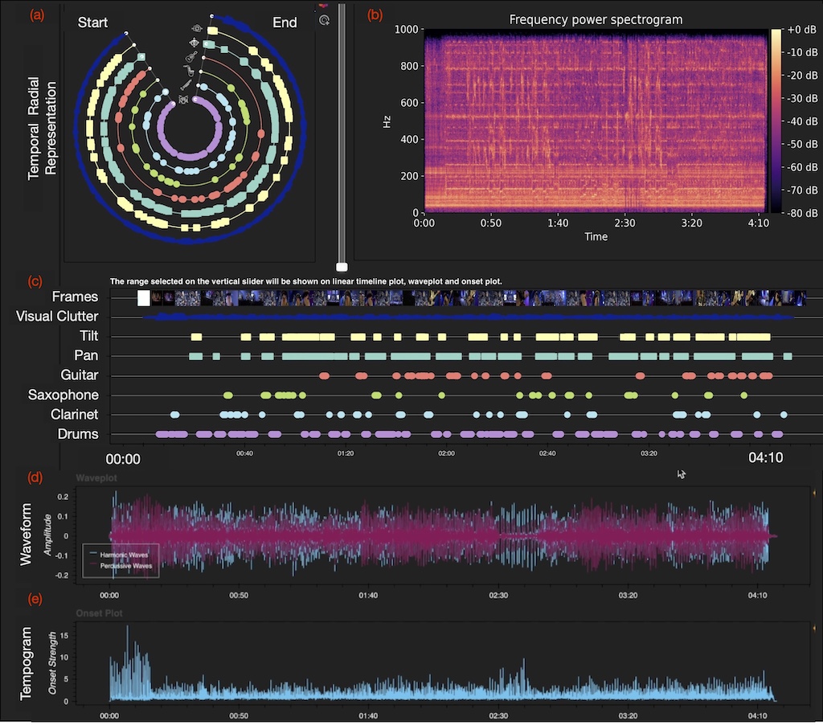Viewport: 823px width, 725px height.
Task: Click the -40 dB colorbar label
Action: (x=803, y=121)
